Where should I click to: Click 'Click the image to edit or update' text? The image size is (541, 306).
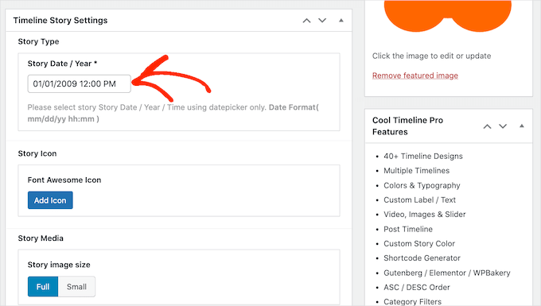pos(432,56)
